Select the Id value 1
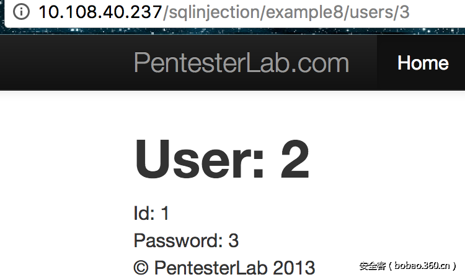Viewport: 465px width, 277px height. [x=165, y=214]
